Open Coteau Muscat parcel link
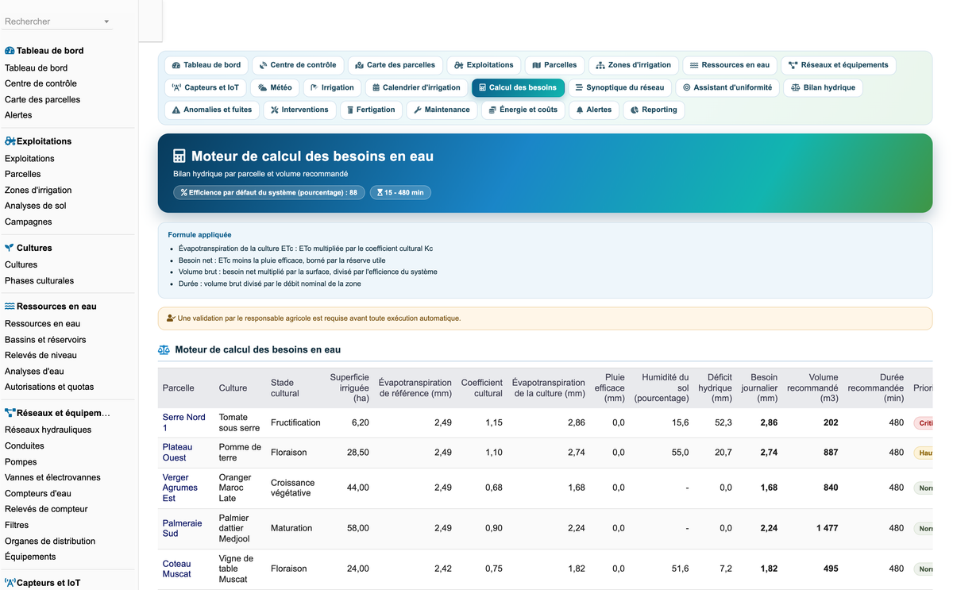Viewport: 953px width, 590px height. pos(177,569)
